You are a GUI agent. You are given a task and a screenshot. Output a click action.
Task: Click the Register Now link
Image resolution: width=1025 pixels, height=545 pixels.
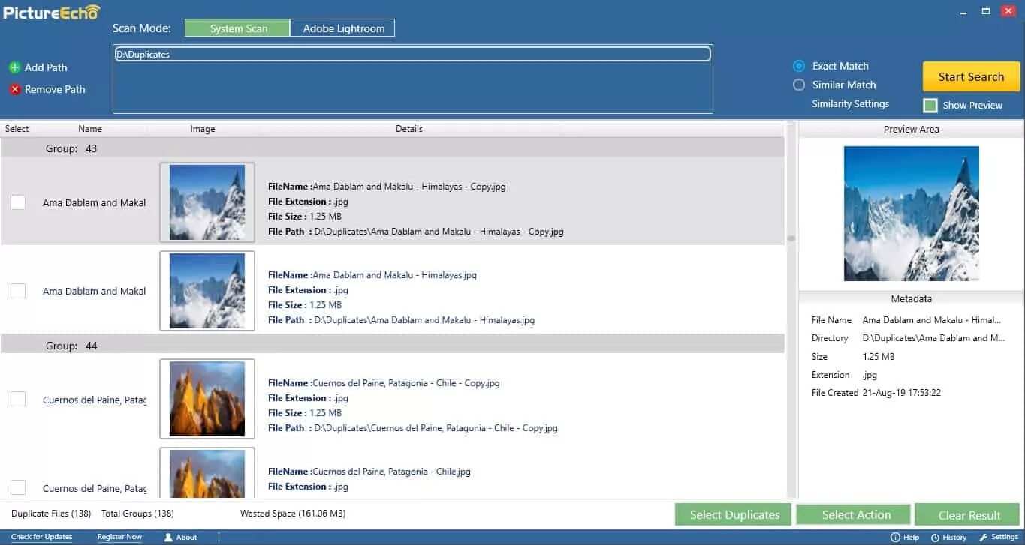(x=119, y=537)
